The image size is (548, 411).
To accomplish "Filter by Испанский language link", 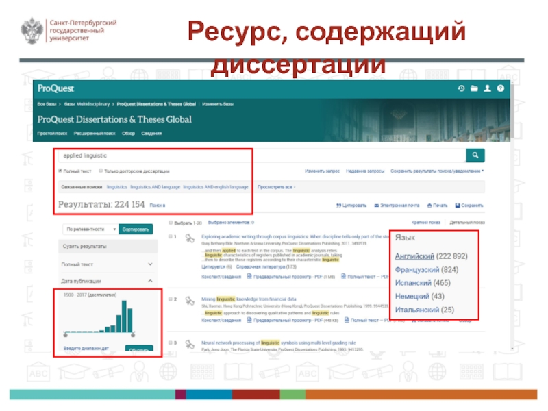I will (413, 283).
